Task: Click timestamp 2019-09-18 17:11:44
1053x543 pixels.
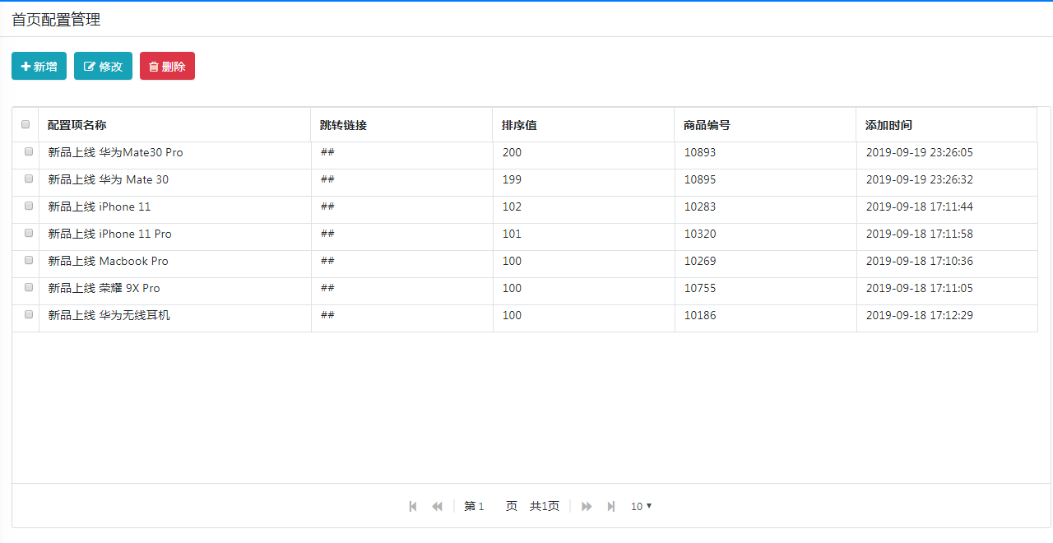Action: [920, 207]
